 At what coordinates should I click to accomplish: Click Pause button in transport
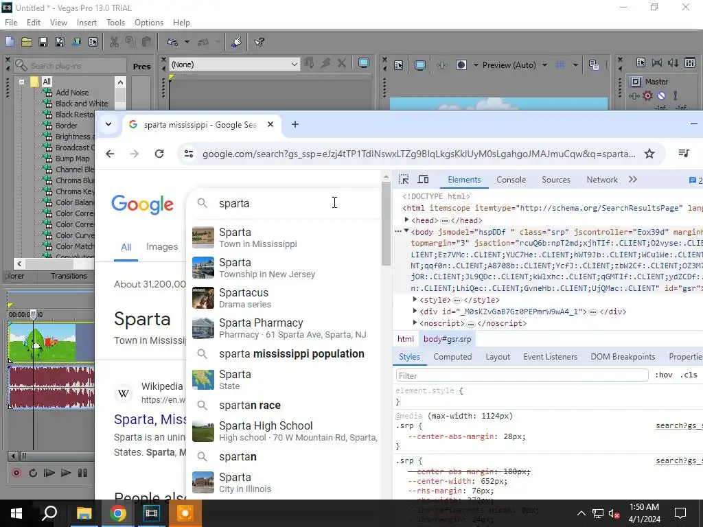click(x=82, y=473)
